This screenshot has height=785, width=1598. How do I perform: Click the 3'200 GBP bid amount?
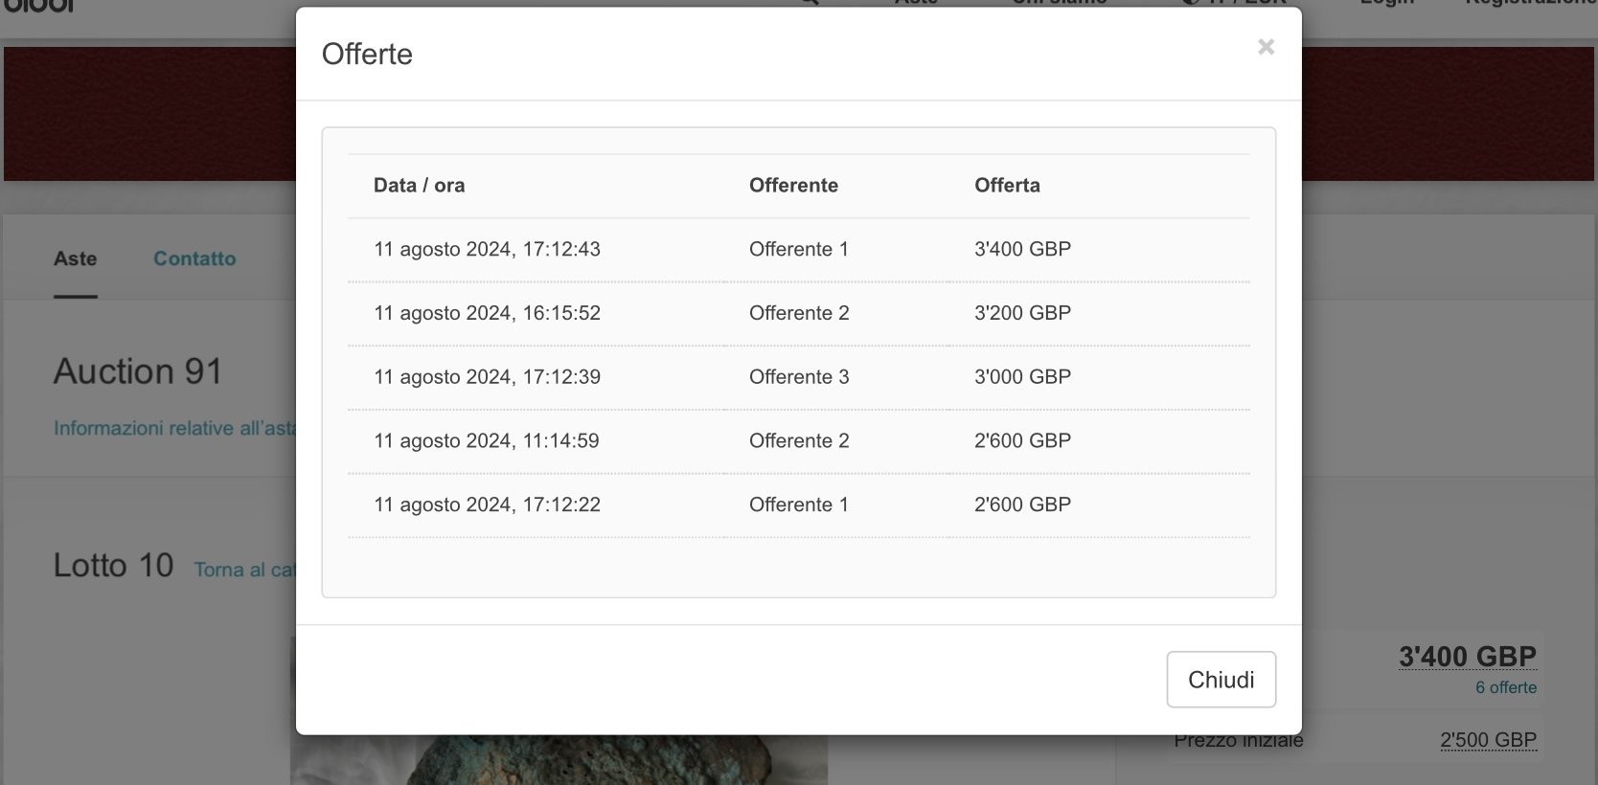pyautogui.click(x=1022, y=313)
